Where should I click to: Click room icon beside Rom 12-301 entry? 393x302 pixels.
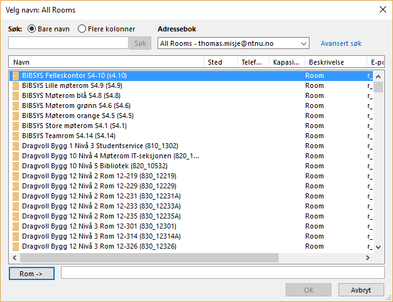[16, 226]
